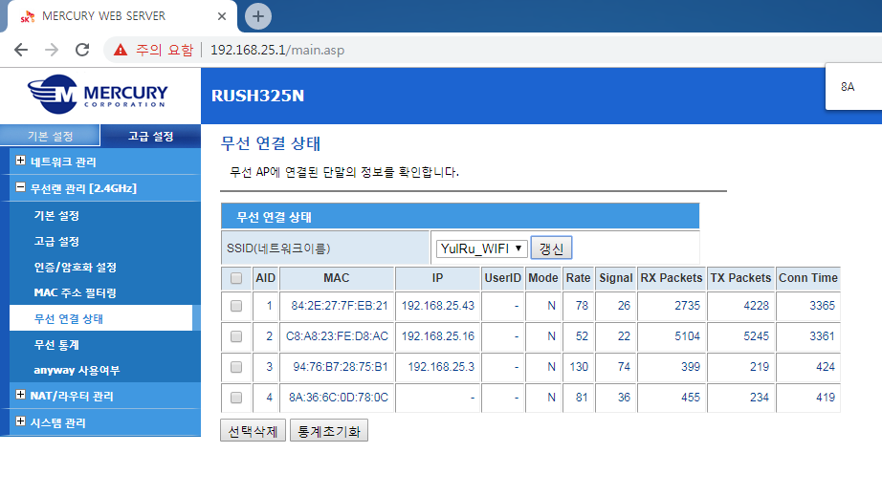Expand the 시스템 관리 section
This screenshot has height=496, width=882.
tap(20, 421)
